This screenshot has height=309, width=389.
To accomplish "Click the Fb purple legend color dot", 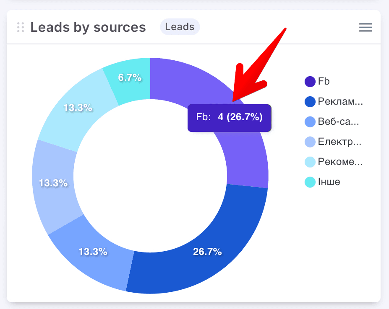I will [310, 82].
